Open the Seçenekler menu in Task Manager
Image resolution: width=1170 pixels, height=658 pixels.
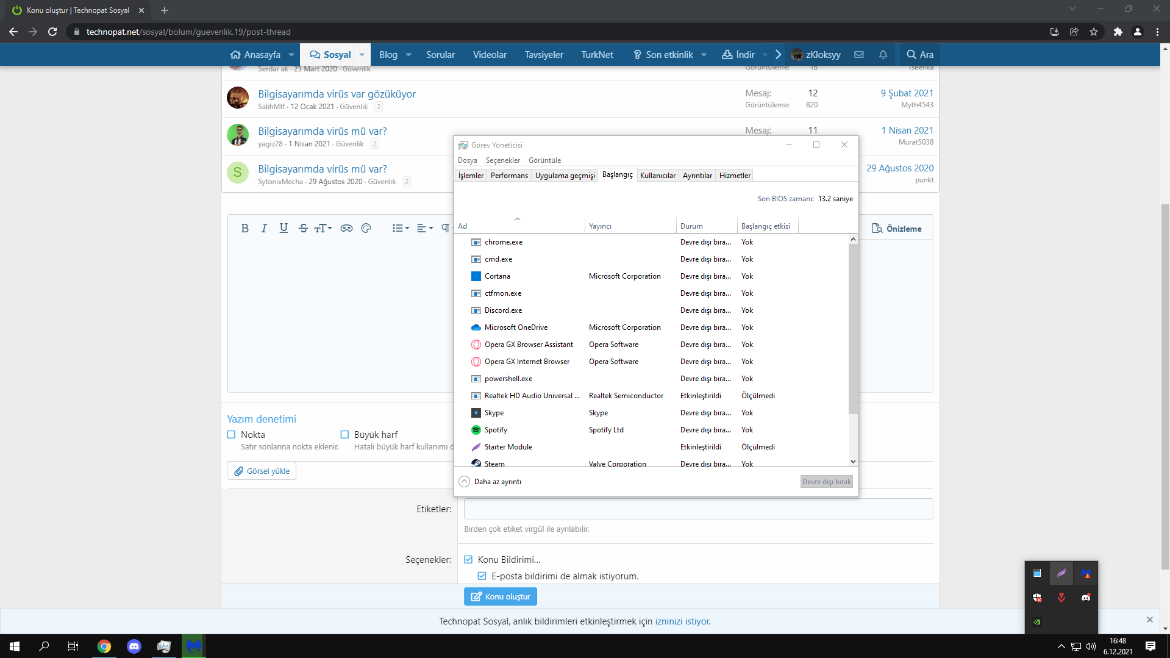pos(503,160)
